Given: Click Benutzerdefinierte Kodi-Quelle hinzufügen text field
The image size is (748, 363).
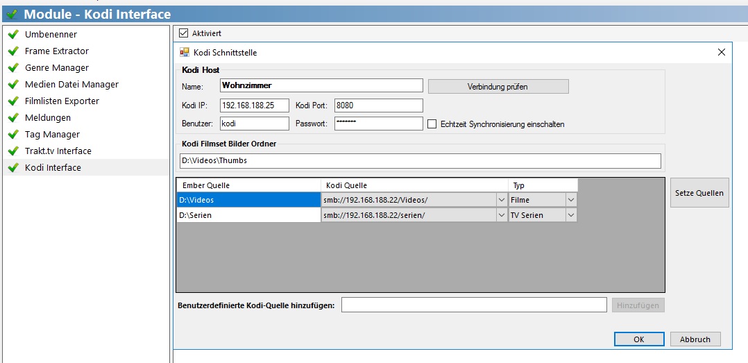Looking at the screenshot, I should (474, 305).
